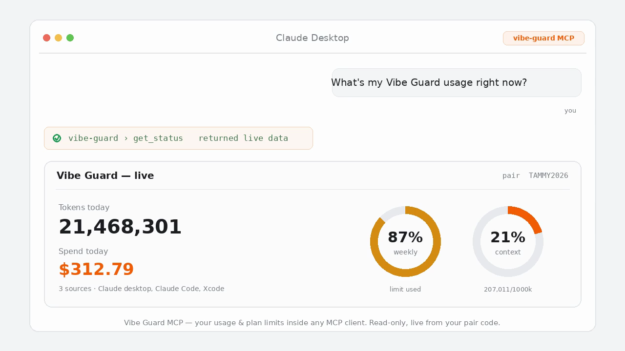Click the spend amount $312.79

(96, 269)
